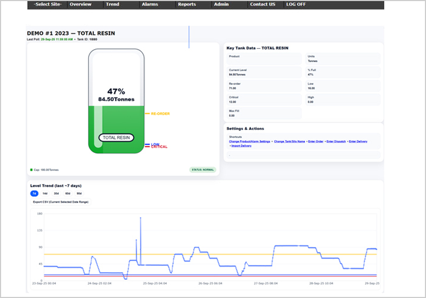426x298 pixels.
Task: Select the 14d trend range
Action: [x=45, y=194]
